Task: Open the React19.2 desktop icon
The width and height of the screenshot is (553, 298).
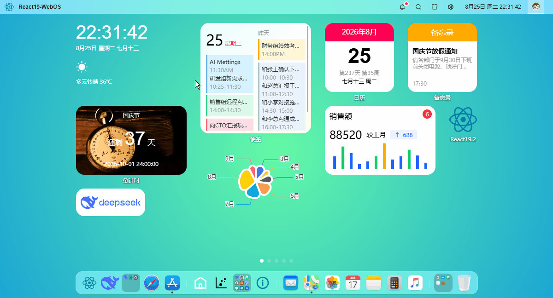Action: click(x=463, y=120)
